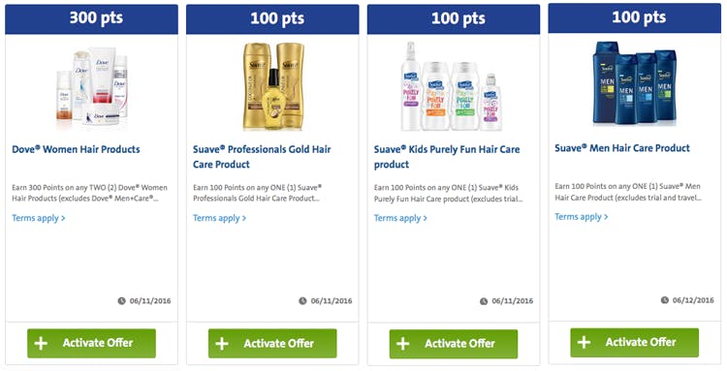Viewport: 727px width, 371px height.
Task: Select the Suave Professionals Gold product image
Action: pos(273,85)
